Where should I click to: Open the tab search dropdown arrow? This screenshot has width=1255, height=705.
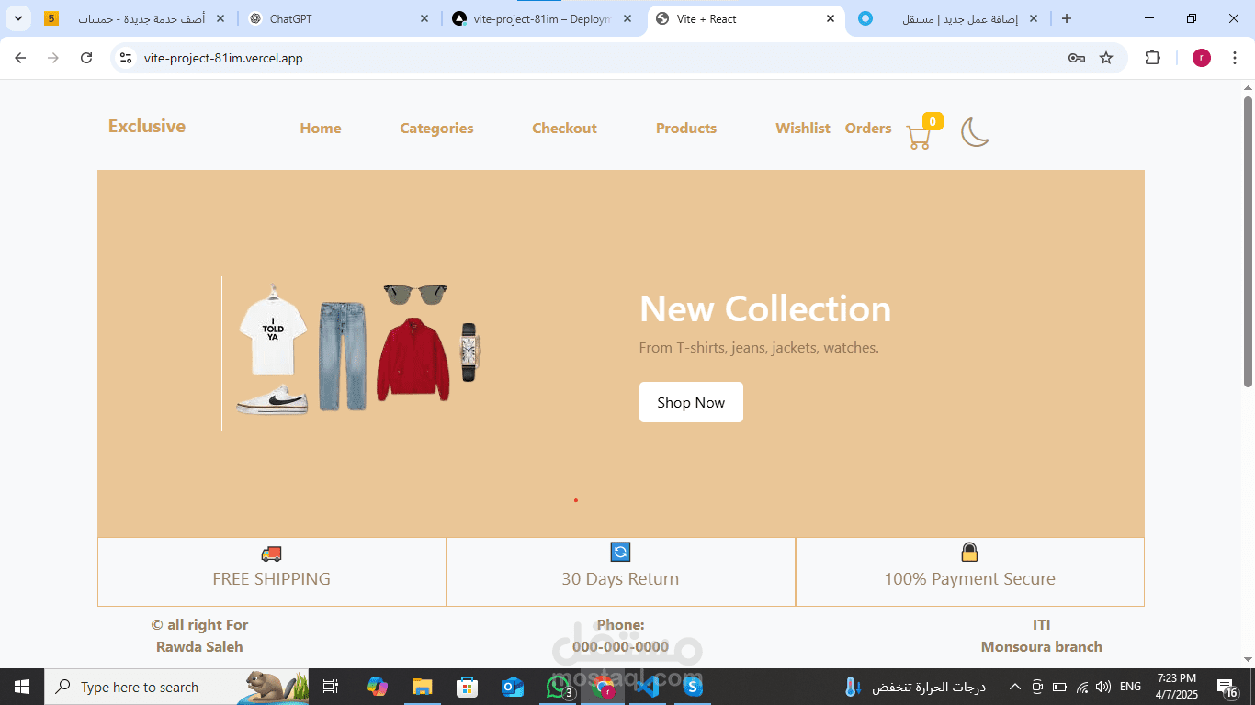tap(18, 18)
